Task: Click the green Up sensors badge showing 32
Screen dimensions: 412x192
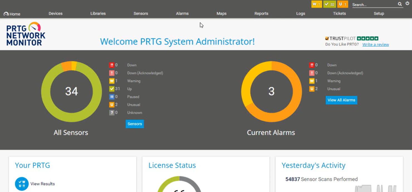Action: (329, 4)
